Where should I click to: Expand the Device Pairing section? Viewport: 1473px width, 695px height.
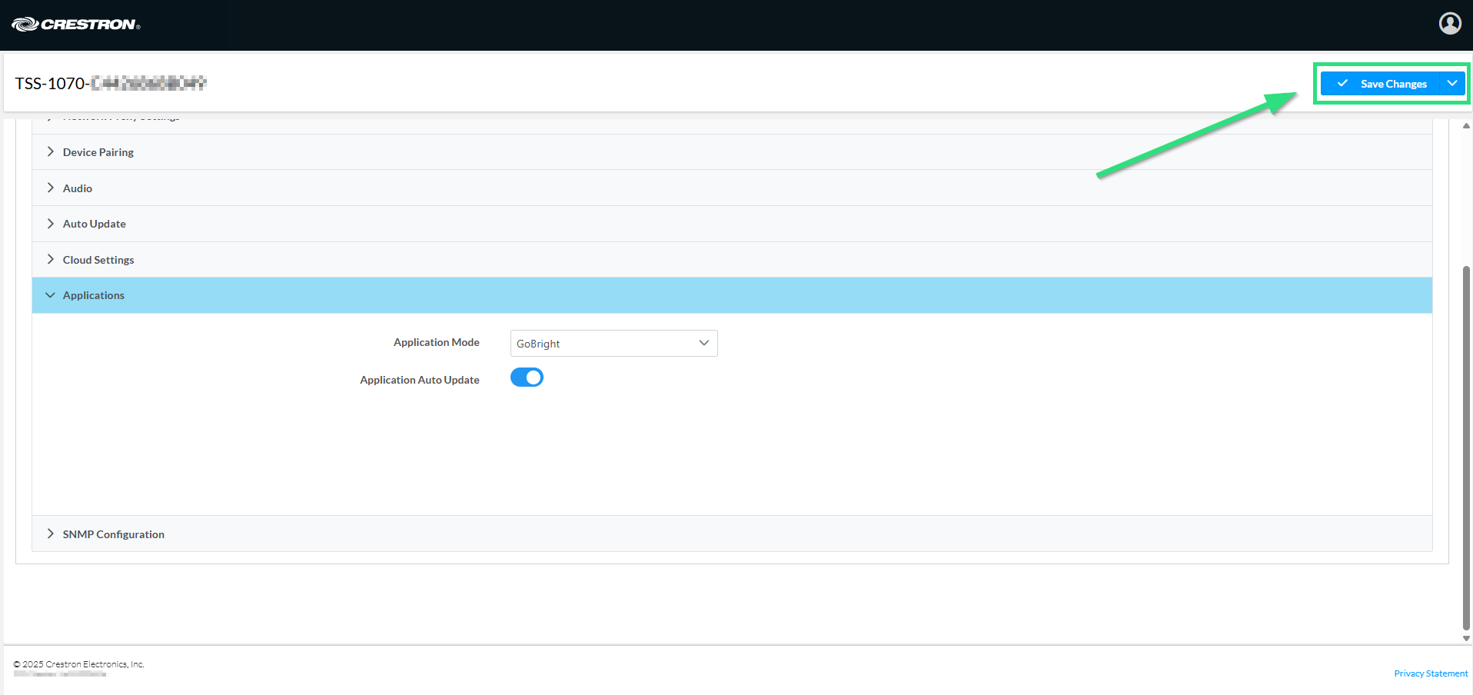(x=98, y=152)
